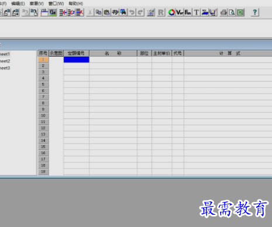Click the monitor icon left of printer

click(213, 12)
